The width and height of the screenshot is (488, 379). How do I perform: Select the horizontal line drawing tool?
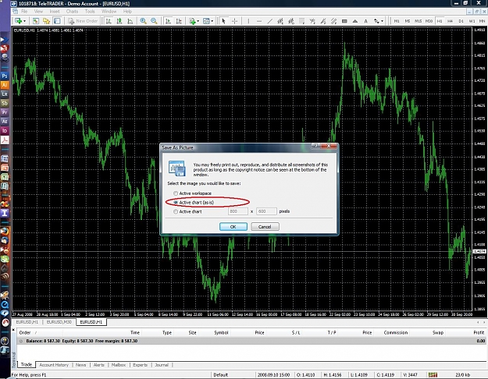(x=259, y=21)
